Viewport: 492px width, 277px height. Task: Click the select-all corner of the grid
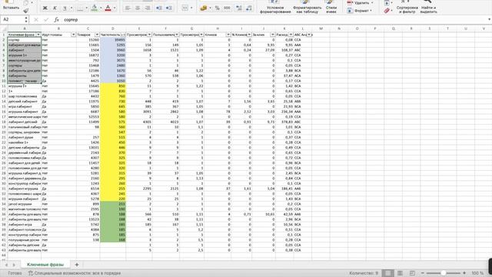click(x=4, y=28)
